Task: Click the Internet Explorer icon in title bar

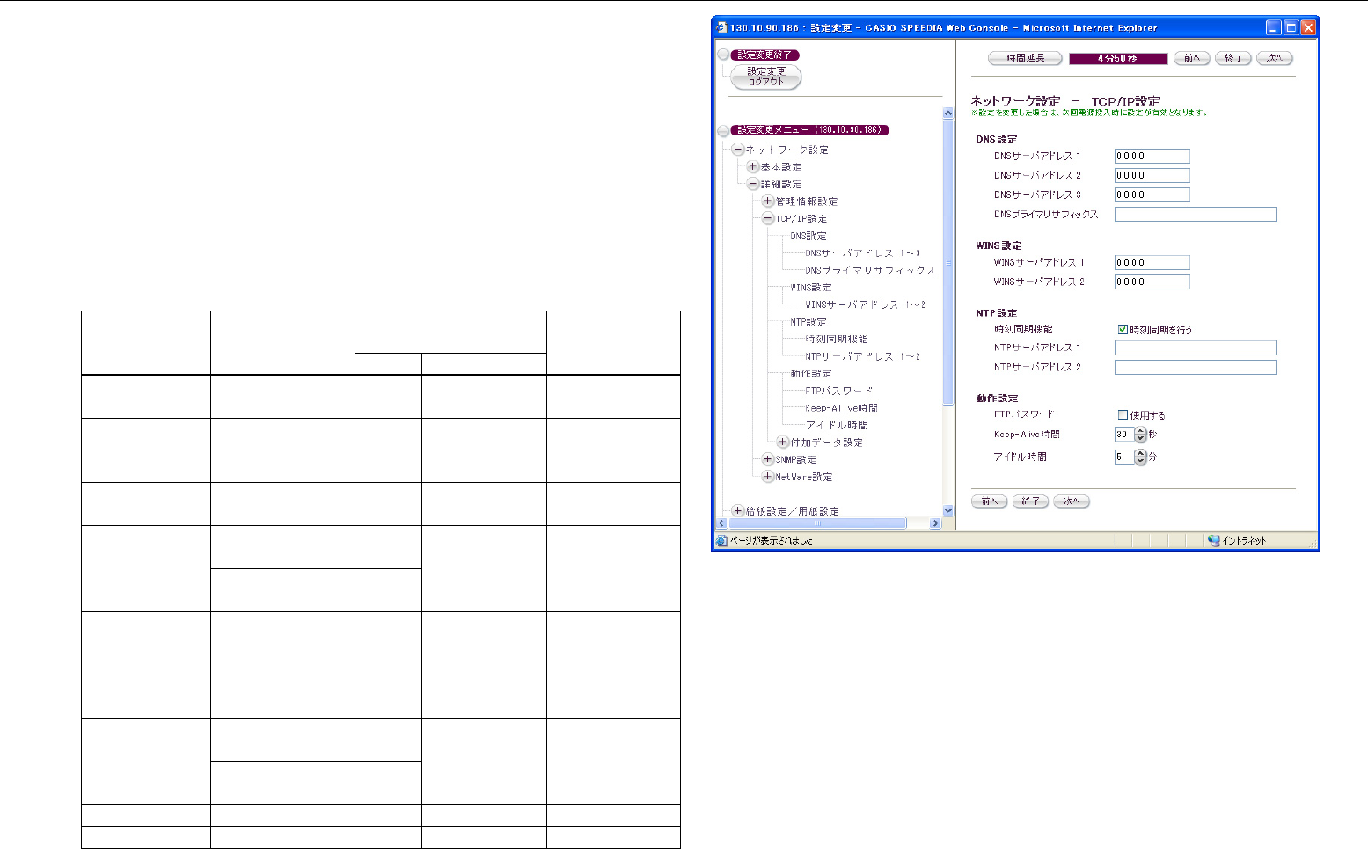Action: tap(721, 27)
